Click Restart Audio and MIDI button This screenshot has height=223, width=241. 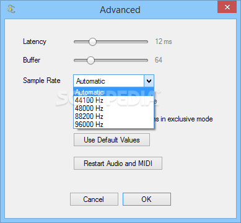[x=118, y=164]
